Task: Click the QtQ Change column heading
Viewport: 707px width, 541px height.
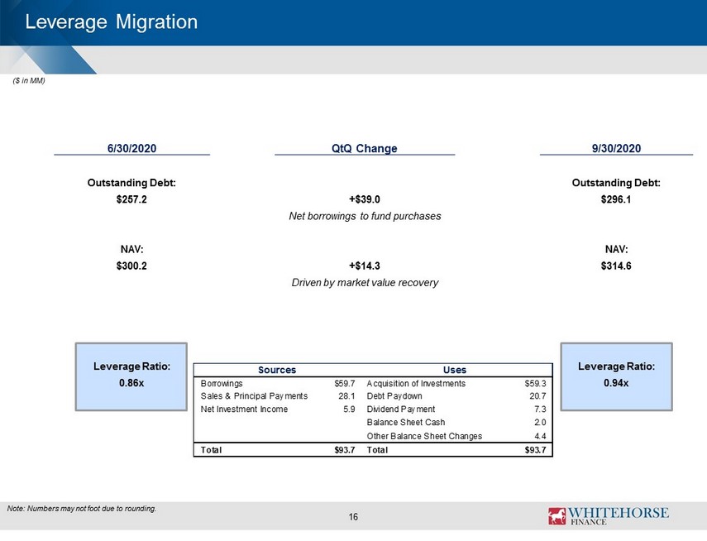Action: (x=365, y=148)
